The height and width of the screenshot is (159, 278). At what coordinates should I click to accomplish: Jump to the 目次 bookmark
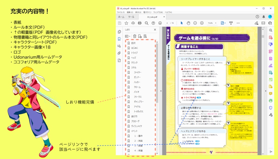(x=133, y=43)
